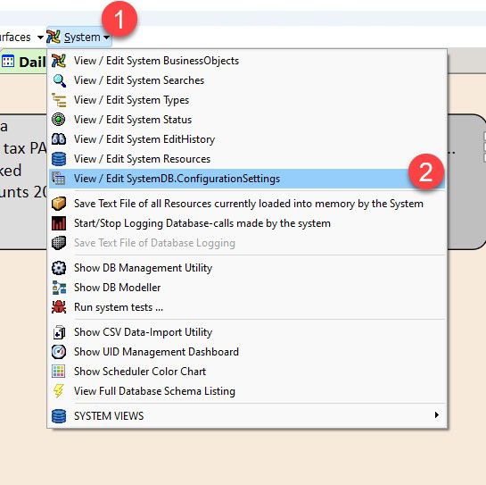Open the System menu dropdown arrow
Image resolution: width=486 pixels, height=485 pixels.
(107, 38)
